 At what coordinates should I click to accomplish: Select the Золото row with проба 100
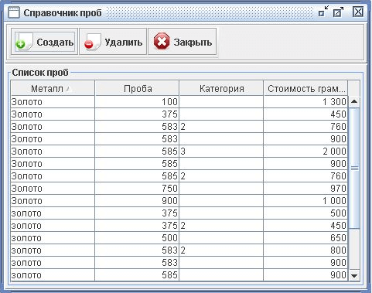click(179, 102)
